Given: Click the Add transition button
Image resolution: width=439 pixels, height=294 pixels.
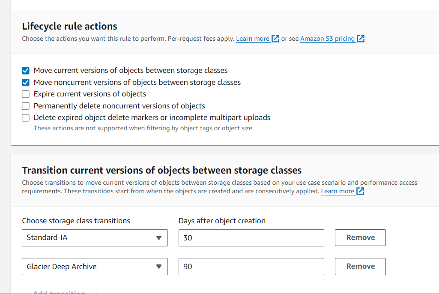Looking at the screenshot, I should pos(59,290).
